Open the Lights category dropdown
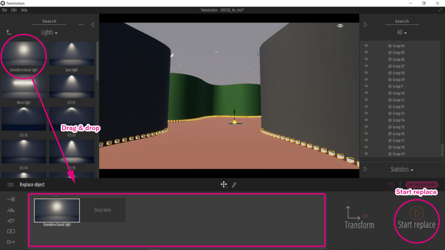Viewport: 445px width, 250px height. 49,32
